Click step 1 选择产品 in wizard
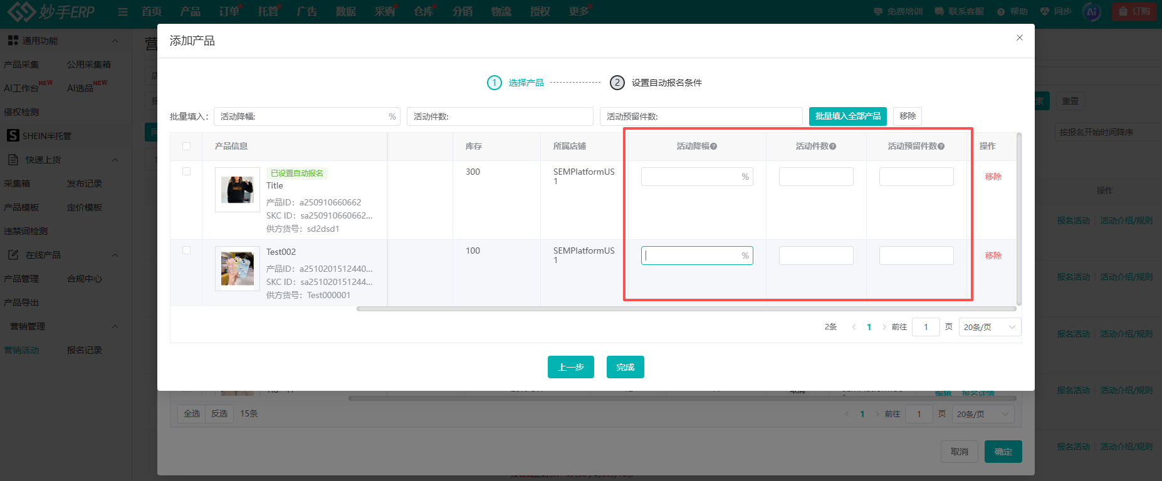 pos(515,83)
